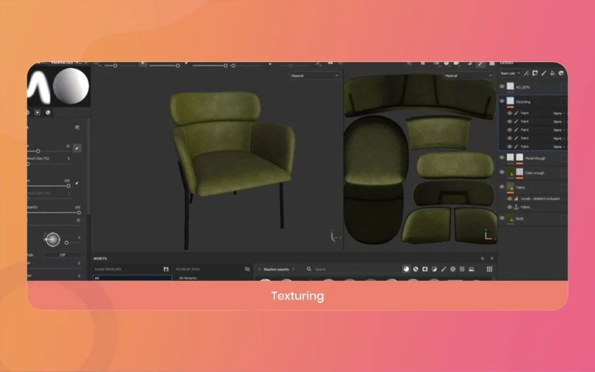This screenshot has width=595, height=372.
Task: Open Material dropdown in the 3D viewport
Action: tap(314, 76)
